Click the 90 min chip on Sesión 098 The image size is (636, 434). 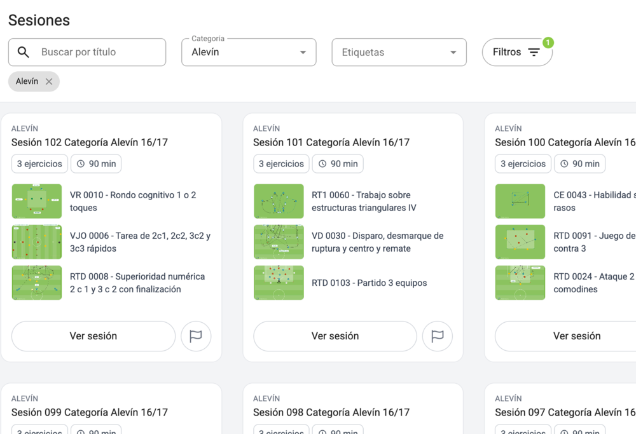[338, 430]
